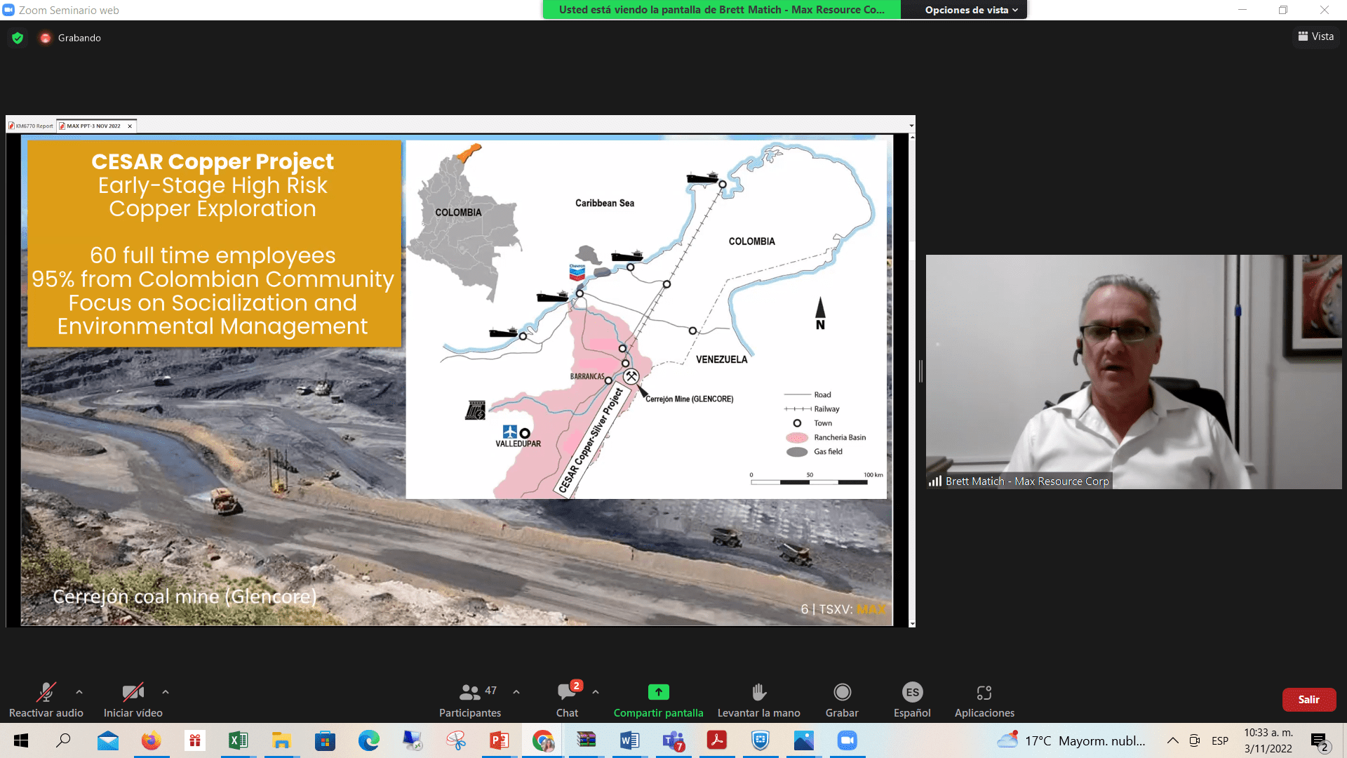Click the green encryption shield icon
This screenshot has height=758, width=1347.
pyautogui.click(x=18, y=38)
